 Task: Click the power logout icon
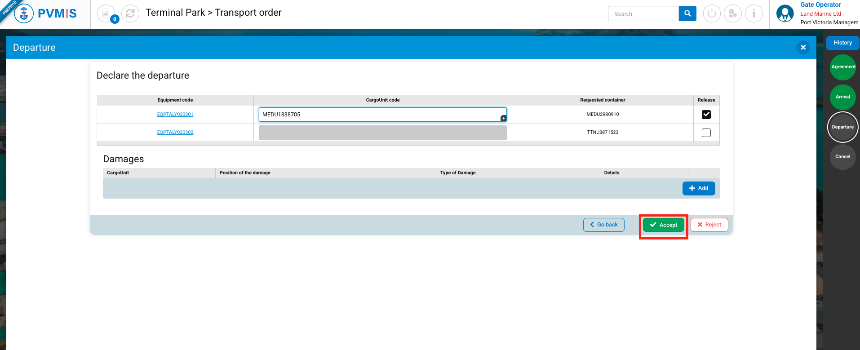click(712, 13)
